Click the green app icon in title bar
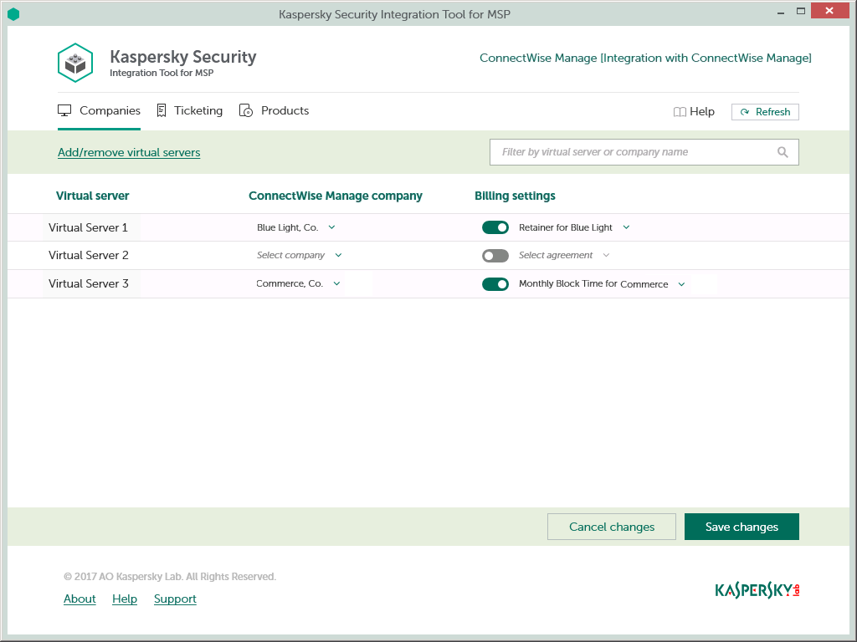This screenshot has height=642, width=857. pyautogui.click(x=13, y=13)
